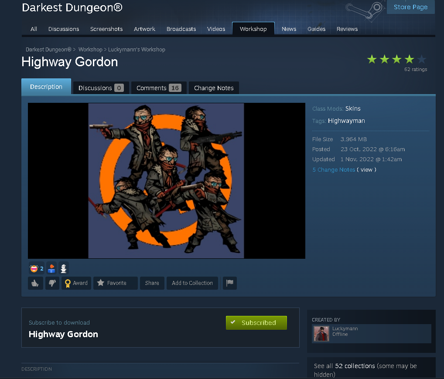Toggle the green Subscribed button
444x379 pixels.
[256, 323]
